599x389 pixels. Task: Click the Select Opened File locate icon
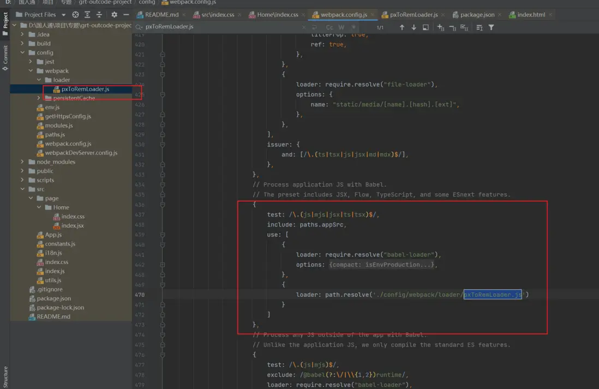click(75, 15)
